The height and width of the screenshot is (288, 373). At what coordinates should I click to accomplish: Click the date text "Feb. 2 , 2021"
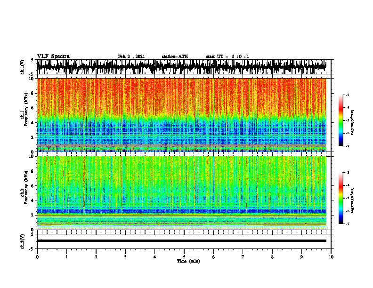point(131,56)
